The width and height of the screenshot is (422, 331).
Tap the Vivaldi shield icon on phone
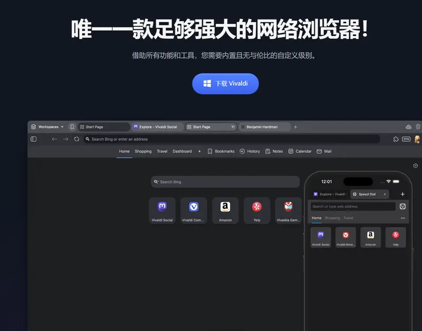point(402,207)
